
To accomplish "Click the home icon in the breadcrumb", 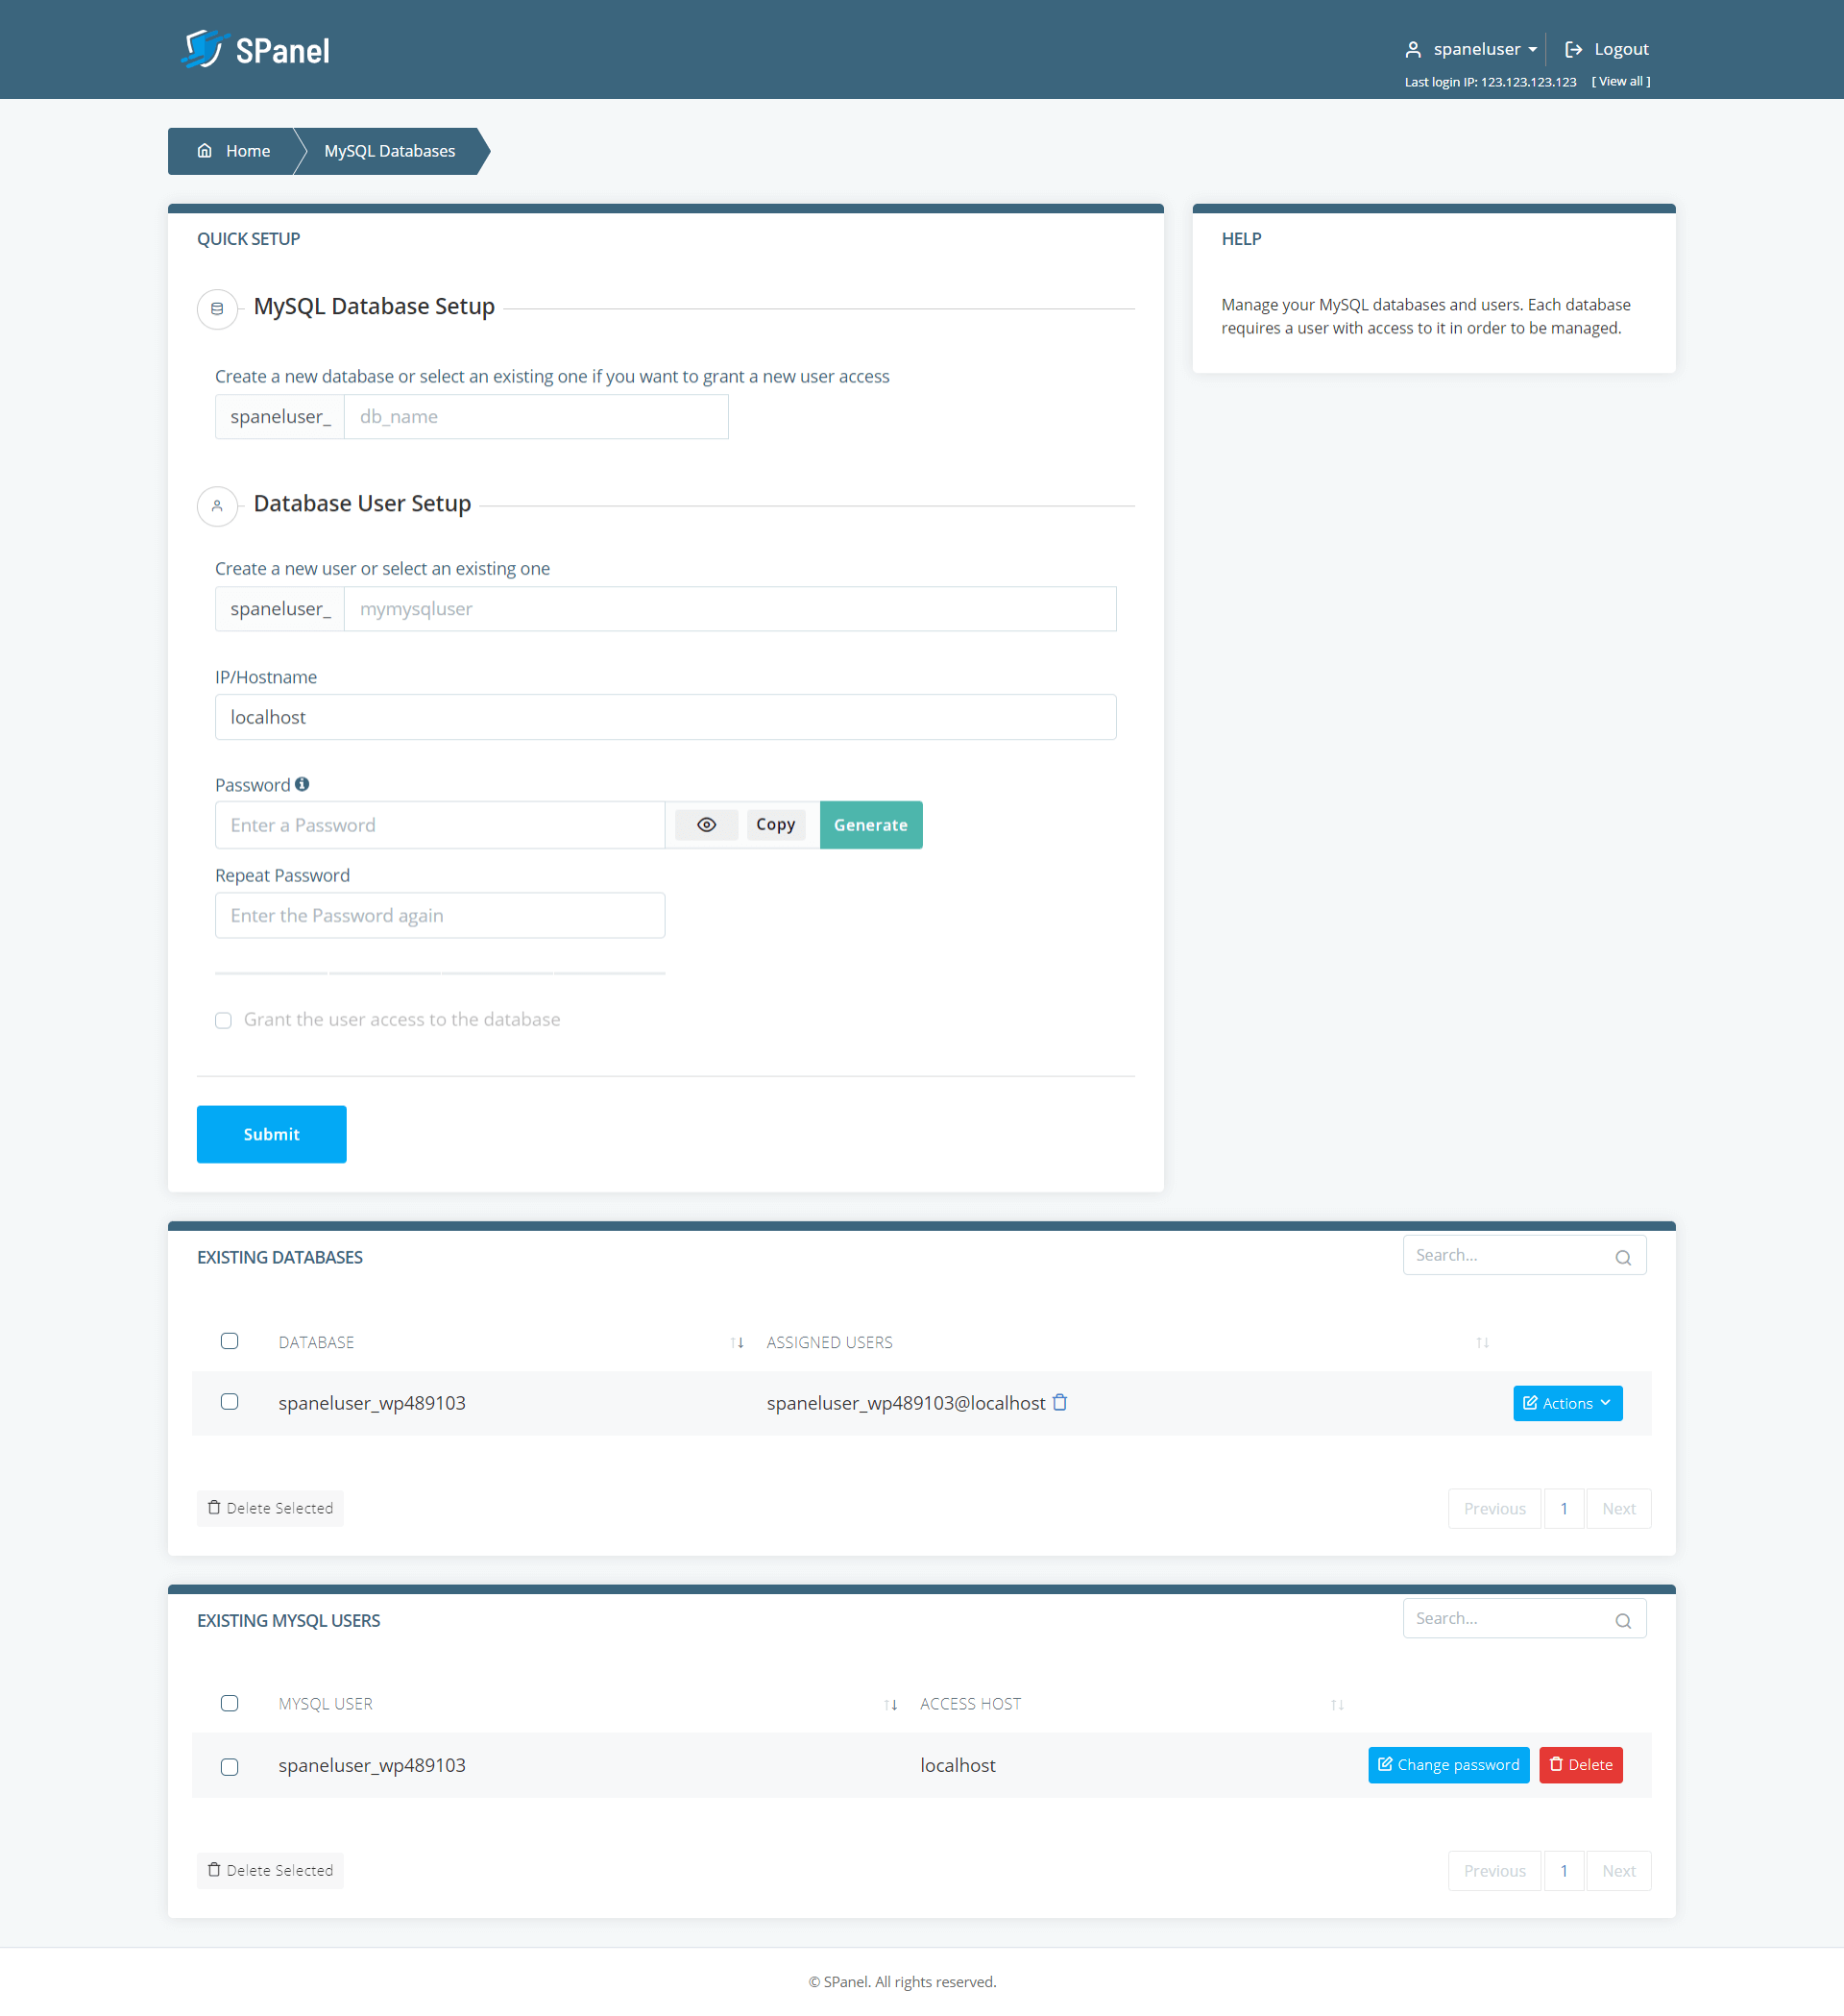I will click(x=205, y=151).
